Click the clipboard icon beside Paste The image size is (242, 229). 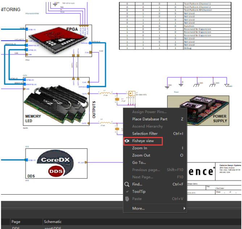click(127, 199)
